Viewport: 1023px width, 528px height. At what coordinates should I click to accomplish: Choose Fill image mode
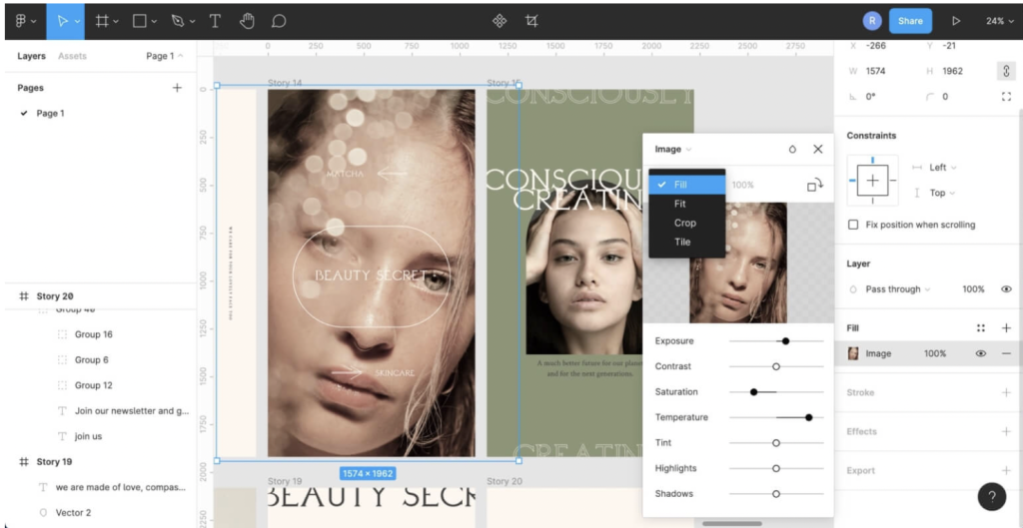(x=687, y=185)
